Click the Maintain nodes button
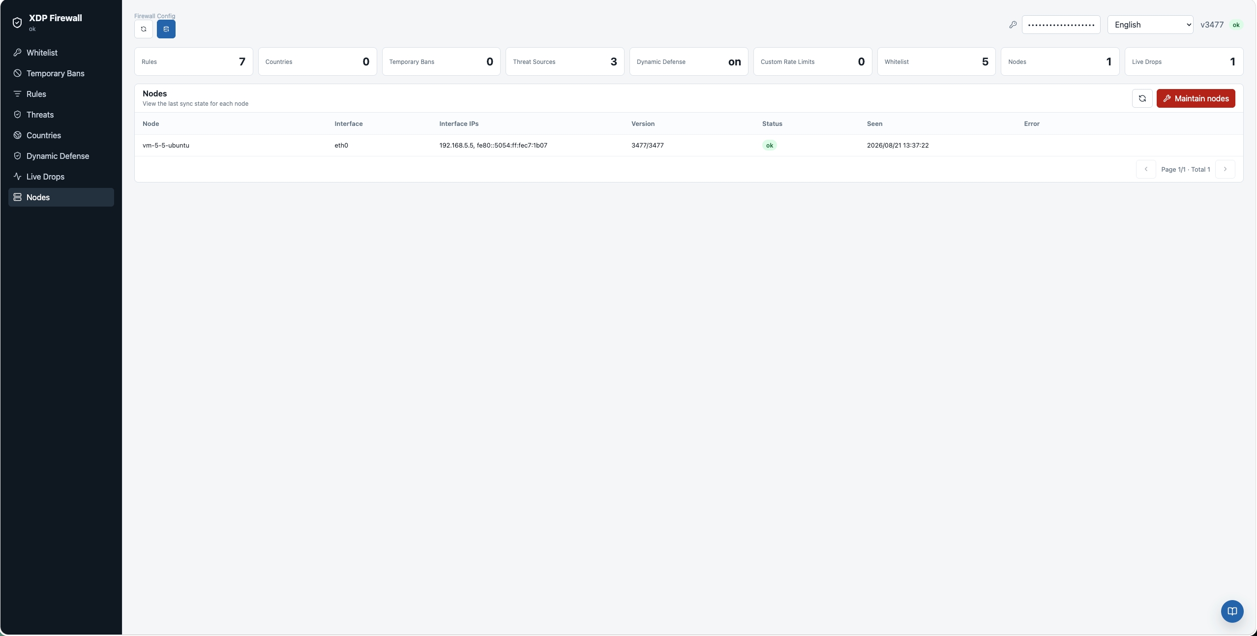Image resolution: width=1257 pixels, height=636 pixels. [x=1196, y=98]
